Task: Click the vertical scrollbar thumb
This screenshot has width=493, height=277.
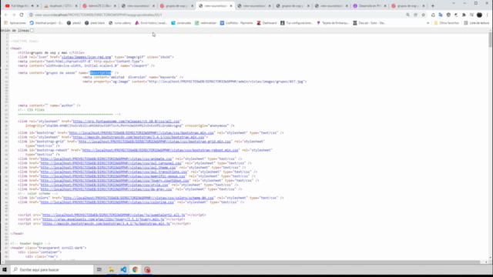Action: (490, 40)
